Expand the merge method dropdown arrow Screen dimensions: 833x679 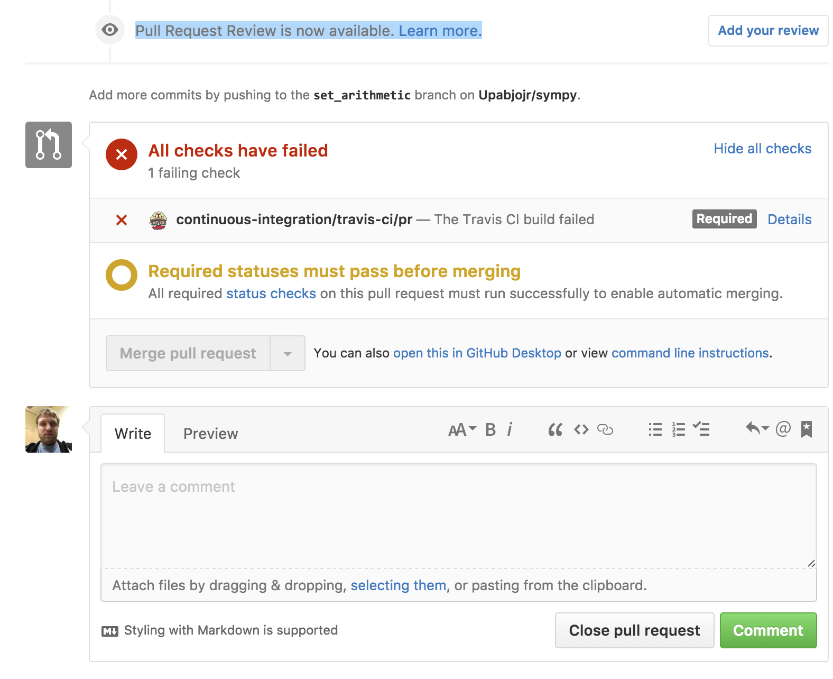[x=288, y=353]
